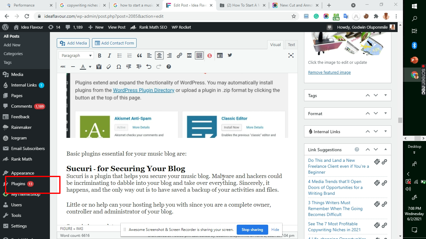
Task: Create a bulleted list
Action: [x=119, y=55]
